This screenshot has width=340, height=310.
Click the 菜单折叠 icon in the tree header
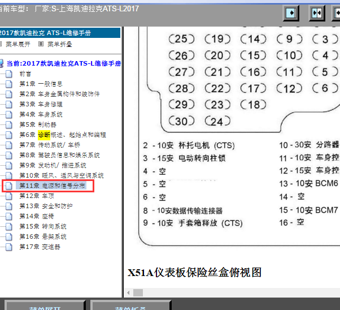(x=41, y=44)
